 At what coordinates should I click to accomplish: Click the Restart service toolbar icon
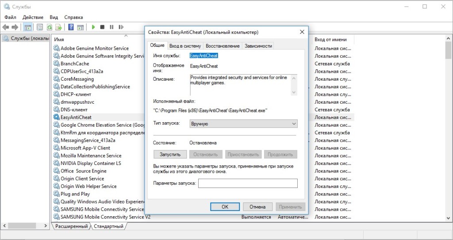point(121,27)
